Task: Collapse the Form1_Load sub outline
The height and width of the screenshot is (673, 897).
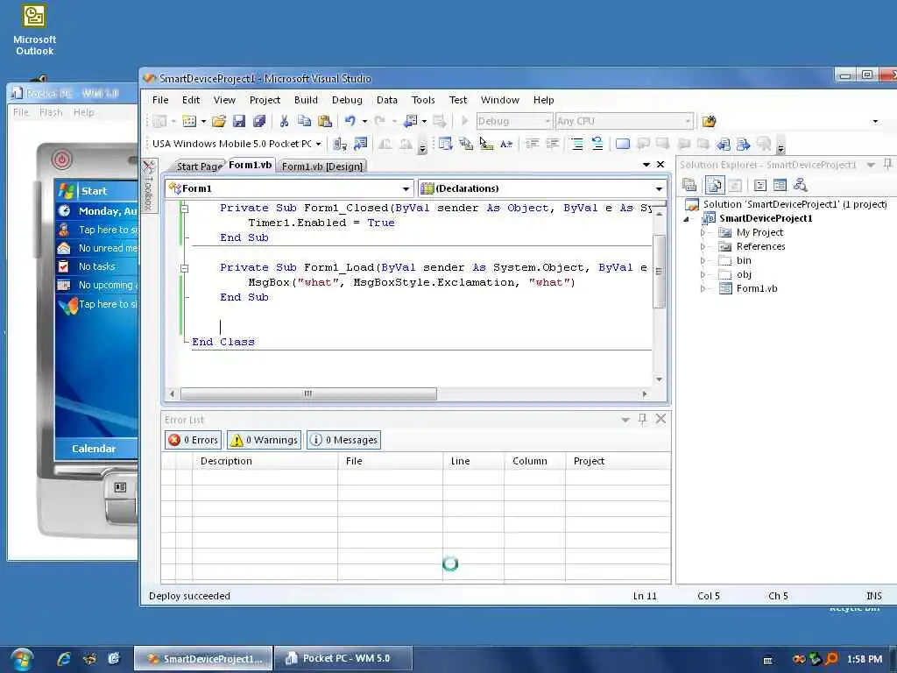Action: (184, 268)
